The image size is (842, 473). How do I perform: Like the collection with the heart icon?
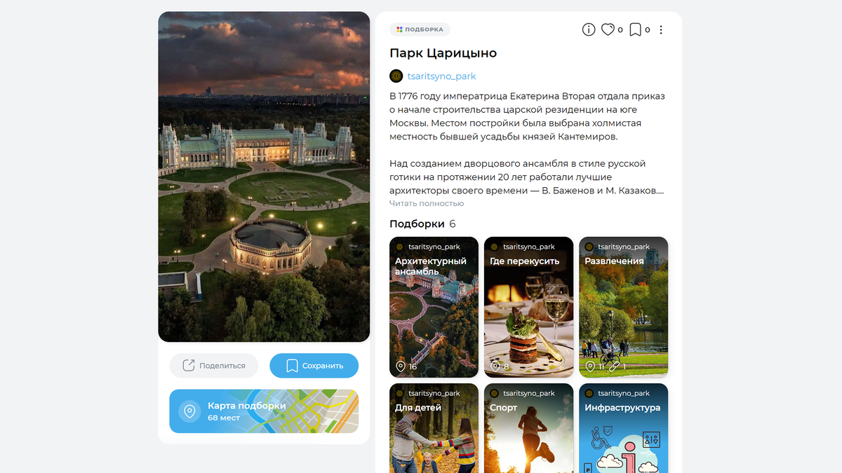coord(608,29)
